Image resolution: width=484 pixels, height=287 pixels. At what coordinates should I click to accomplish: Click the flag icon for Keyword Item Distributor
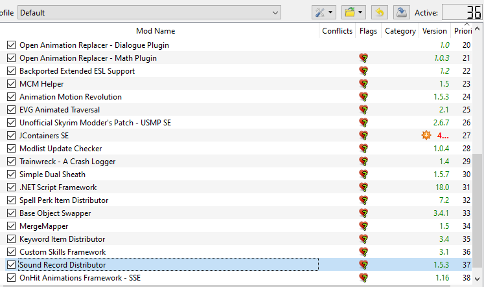click(x=364, y=239)
